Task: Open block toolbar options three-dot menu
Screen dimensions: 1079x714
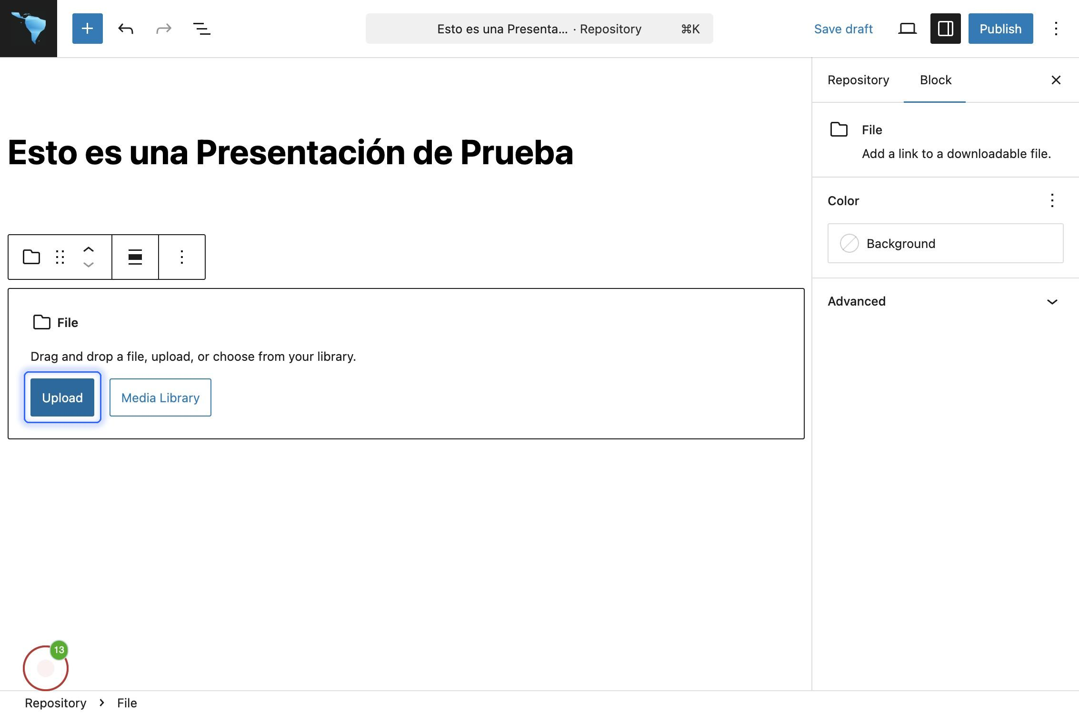Action: 182,257
